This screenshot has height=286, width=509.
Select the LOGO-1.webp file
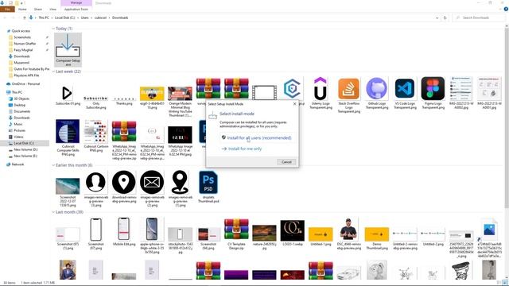click(293, 233)
